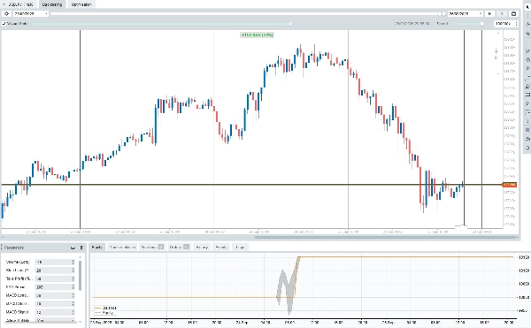The width and height of the screenshot is (531, 328).
Task: Open the Orders tab
Action: point(179,248)
